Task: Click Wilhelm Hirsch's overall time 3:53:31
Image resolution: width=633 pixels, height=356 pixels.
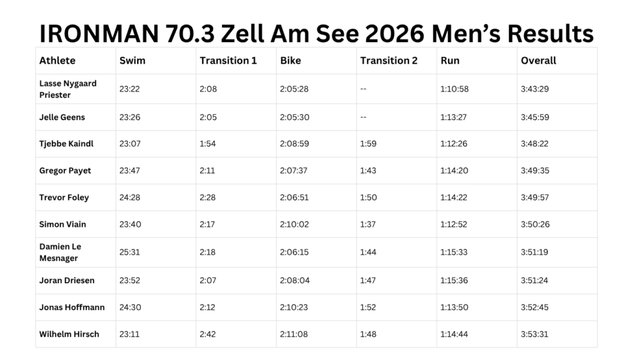Action: pos(534,334)
